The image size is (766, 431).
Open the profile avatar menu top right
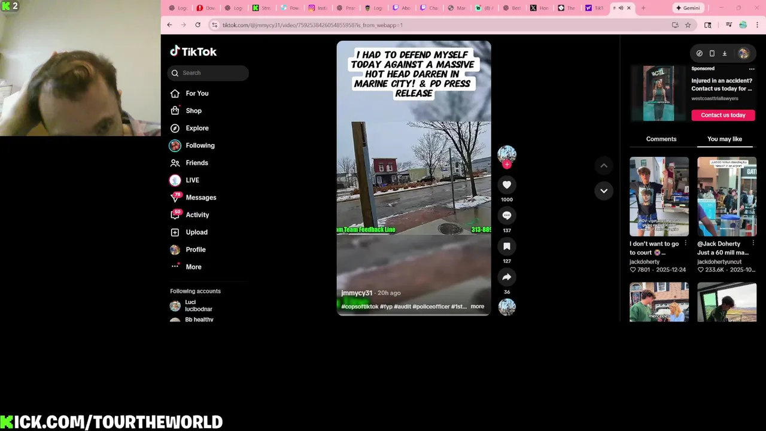[743, 53]
